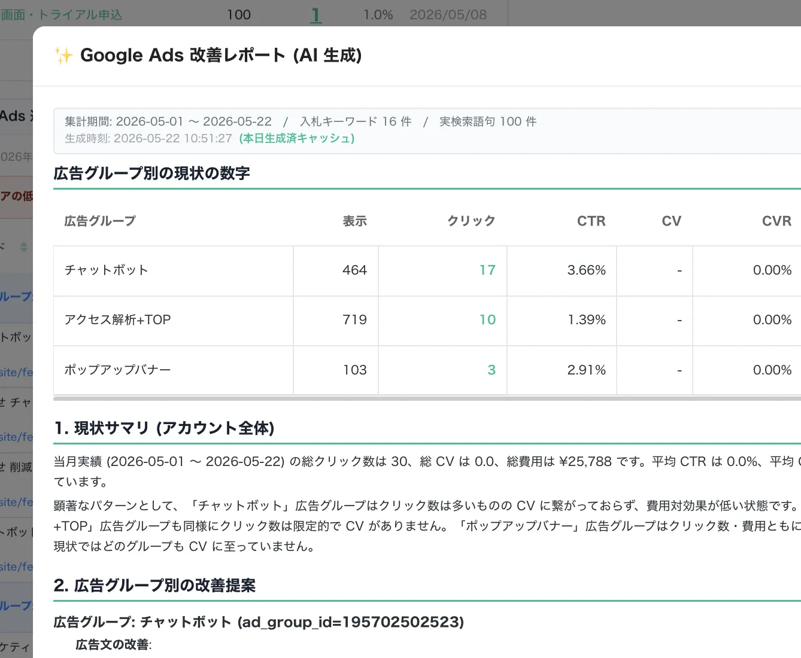Click the 広告グループ column header
This screenshot has width=801, height=658.
coord(100,221)
